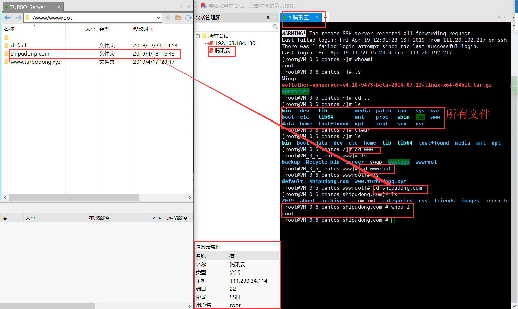Click the file list's left scroll arrow

(x=5, y=197)
